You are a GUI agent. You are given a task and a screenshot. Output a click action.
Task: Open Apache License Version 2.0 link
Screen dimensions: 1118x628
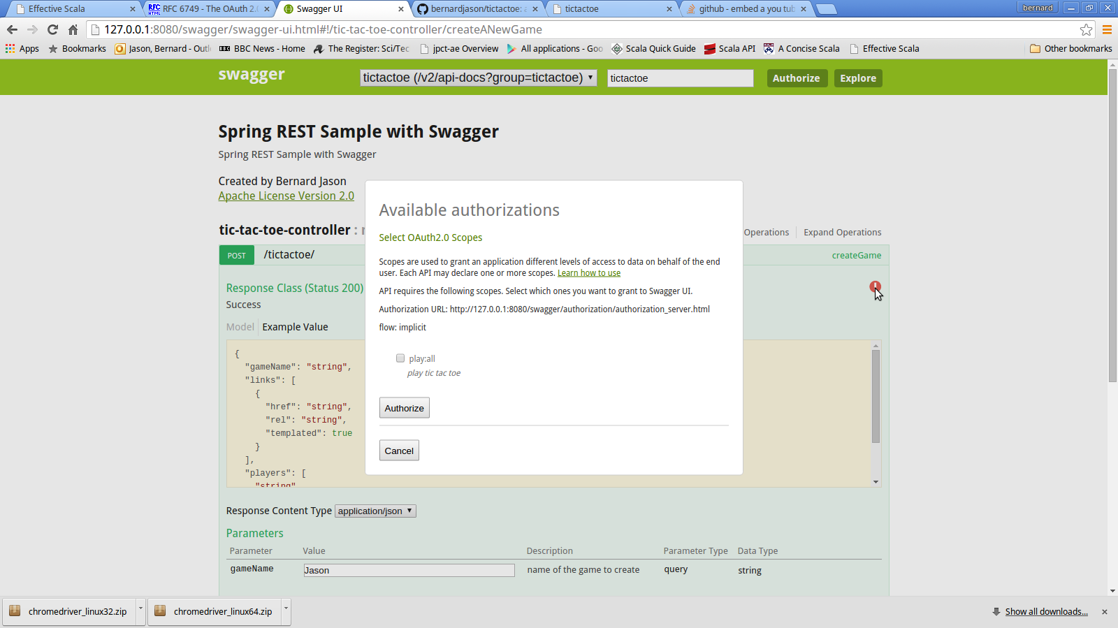point(286,196)
